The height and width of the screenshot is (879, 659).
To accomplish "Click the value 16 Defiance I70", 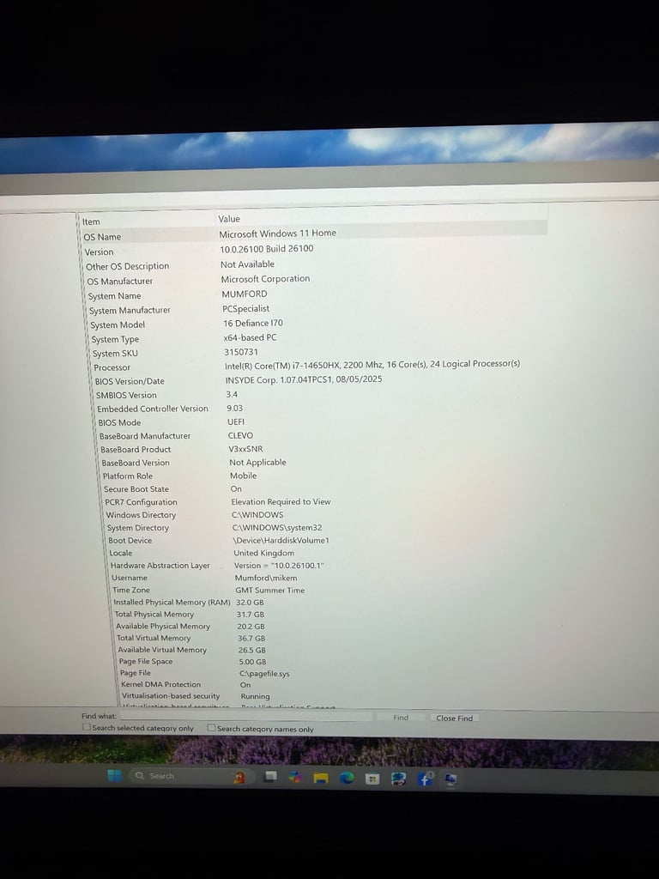I will tap(253, 324).
